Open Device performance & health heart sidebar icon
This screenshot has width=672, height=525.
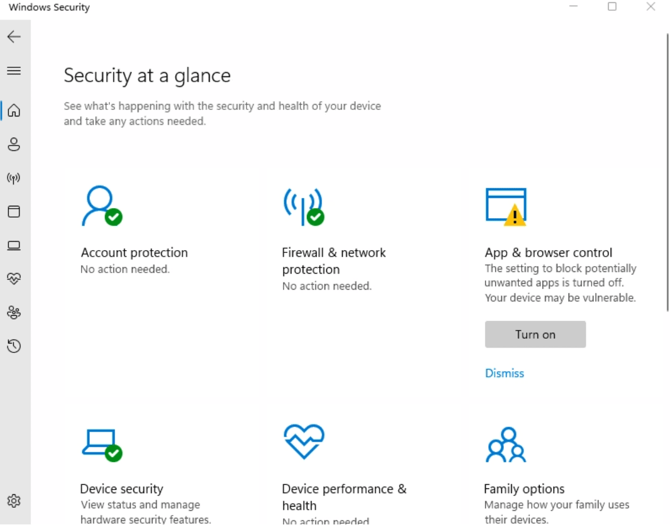pos(14,278)
